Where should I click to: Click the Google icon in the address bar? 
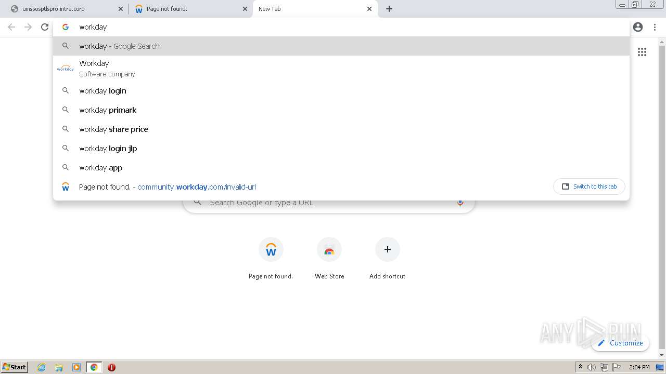point(66,27)
